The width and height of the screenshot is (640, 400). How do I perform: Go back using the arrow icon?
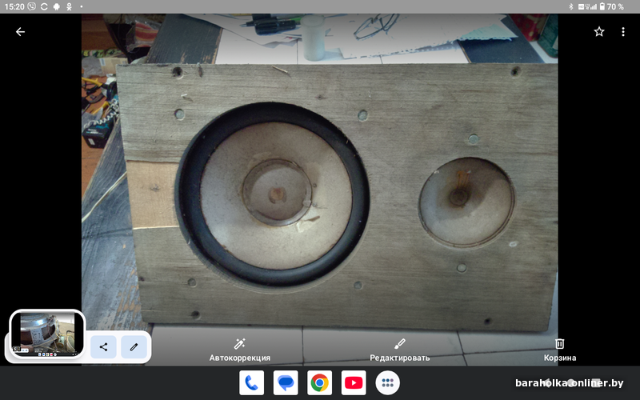pyautogui.click(x=20, y=32)
